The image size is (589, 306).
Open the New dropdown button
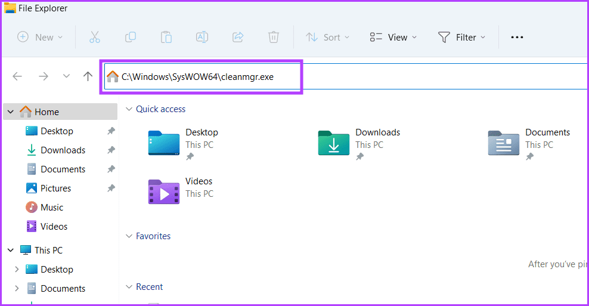click(x=40, y=37)
